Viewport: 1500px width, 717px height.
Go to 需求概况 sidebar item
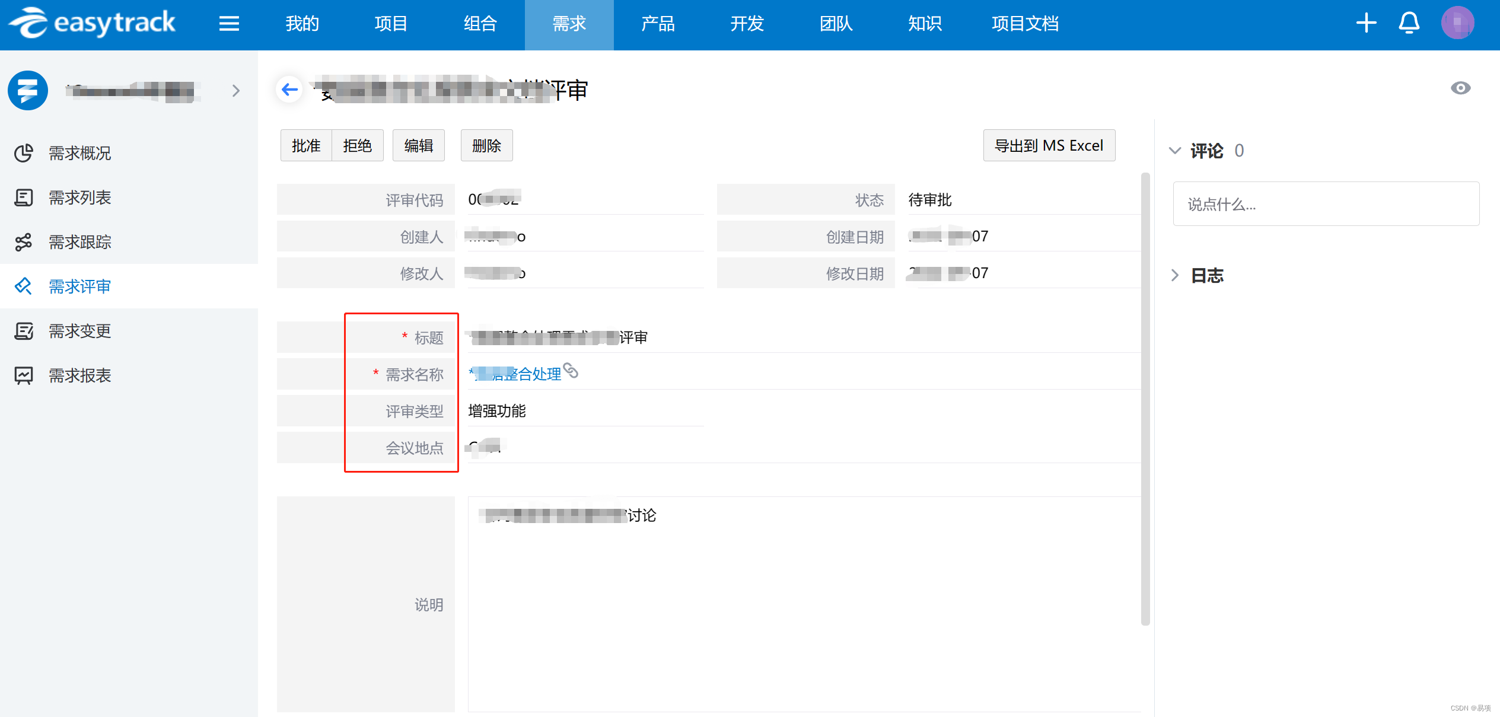click(x=129, y=153)
